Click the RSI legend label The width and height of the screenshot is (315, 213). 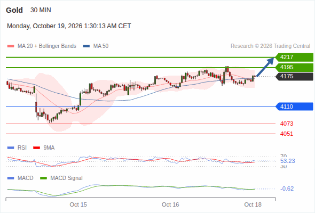coord(22,148)
